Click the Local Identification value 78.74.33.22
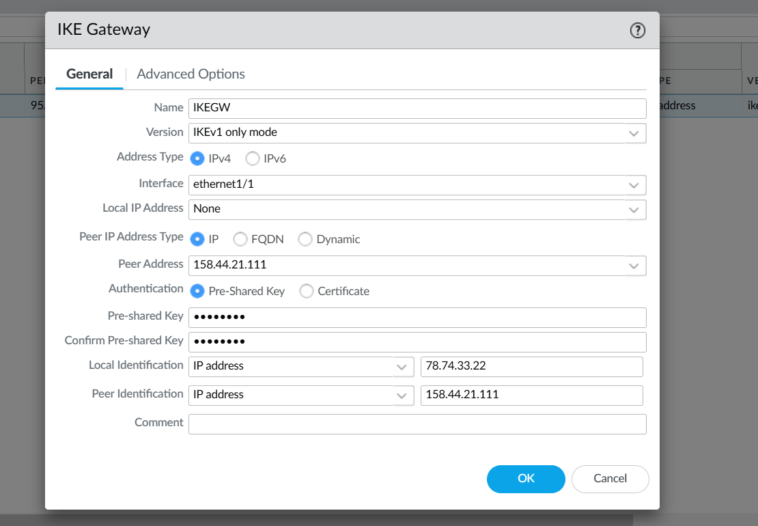The height and width of the screenshot is (526, 758). (x=531, y=366)
